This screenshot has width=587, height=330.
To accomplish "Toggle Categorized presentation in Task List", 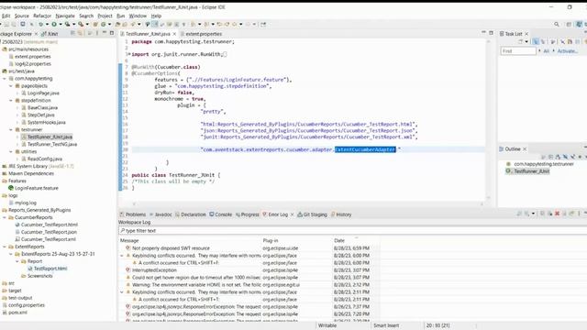I will [536, 41].
